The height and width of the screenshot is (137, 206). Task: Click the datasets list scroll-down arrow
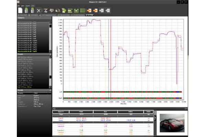click(x=50, y=51)
